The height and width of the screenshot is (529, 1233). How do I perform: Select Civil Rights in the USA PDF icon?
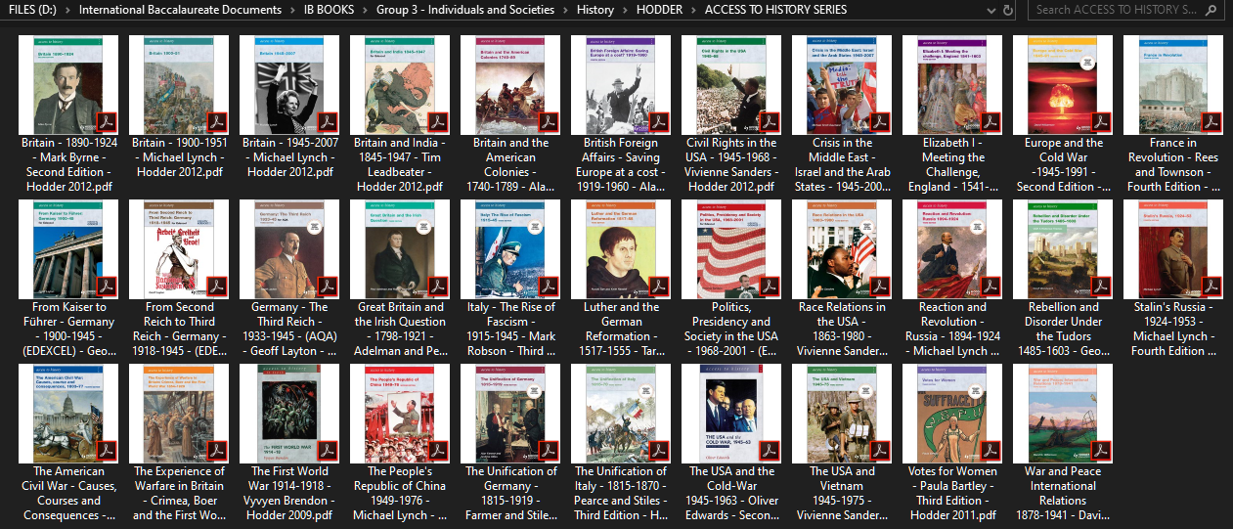731,84
